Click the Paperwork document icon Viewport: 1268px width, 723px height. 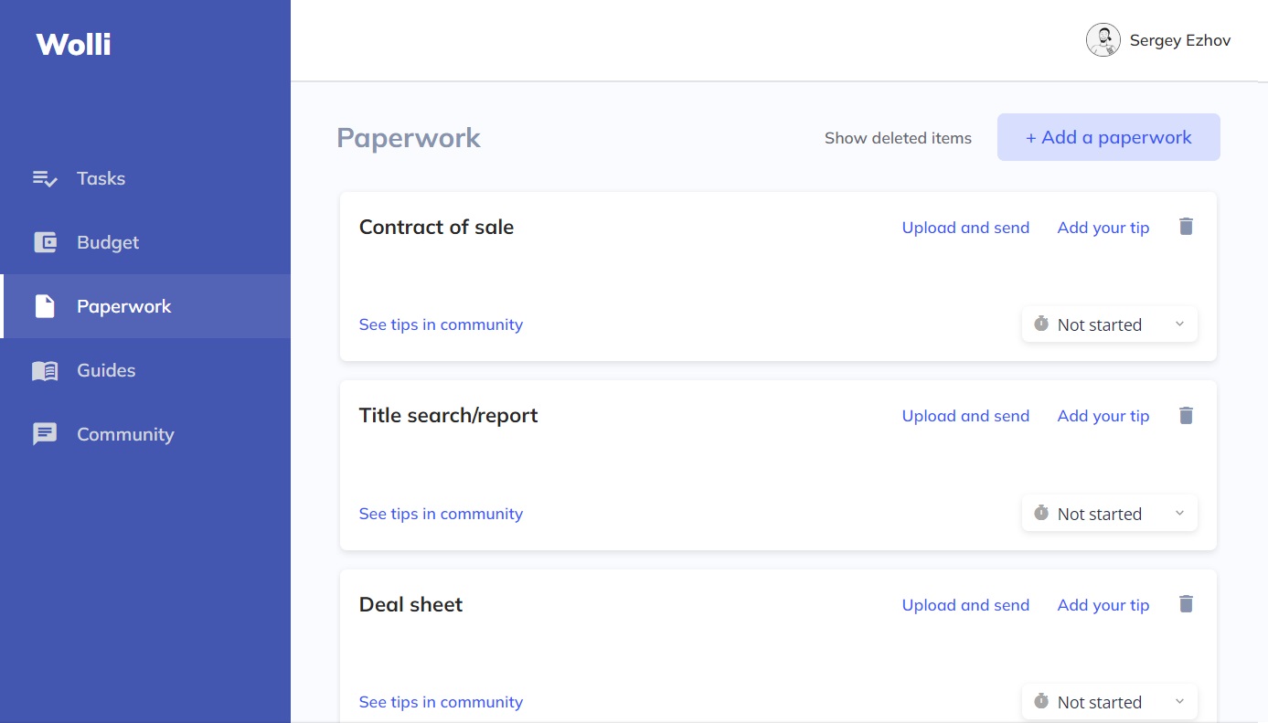click(45, 306)
